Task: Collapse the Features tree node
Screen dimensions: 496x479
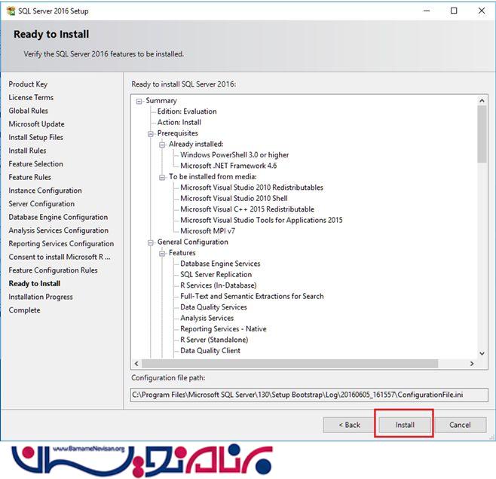Action: tap(162, 253)
